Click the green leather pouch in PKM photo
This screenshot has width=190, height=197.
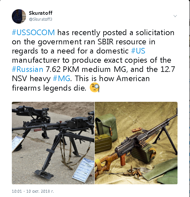click(x=106, y=126)
